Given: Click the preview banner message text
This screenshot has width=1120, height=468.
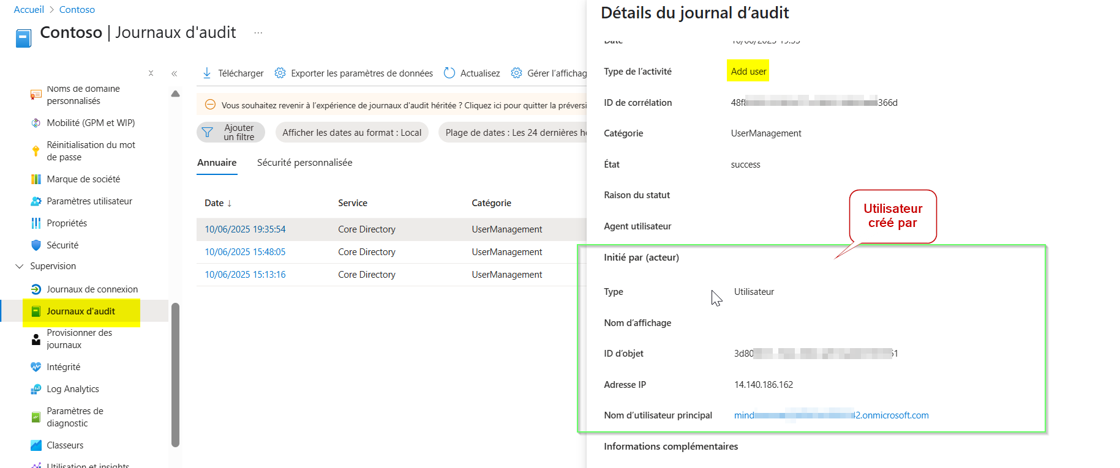Looking at the screenshot, I should point(404,105).
